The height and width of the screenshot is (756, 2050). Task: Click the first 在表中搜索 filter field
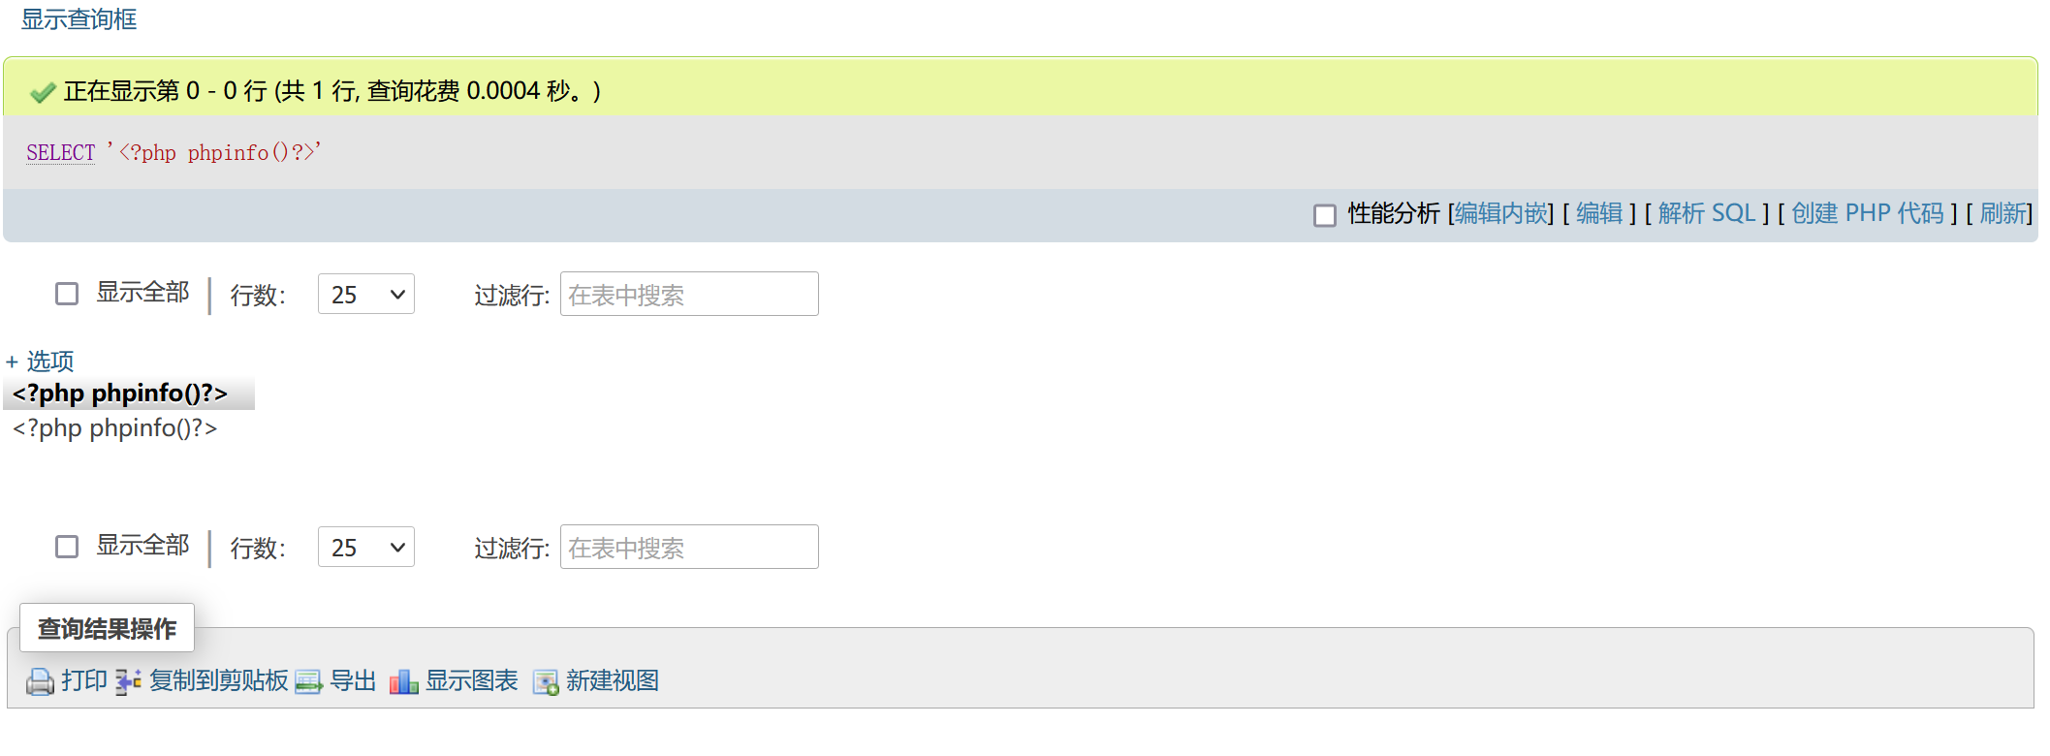point(688,294)
